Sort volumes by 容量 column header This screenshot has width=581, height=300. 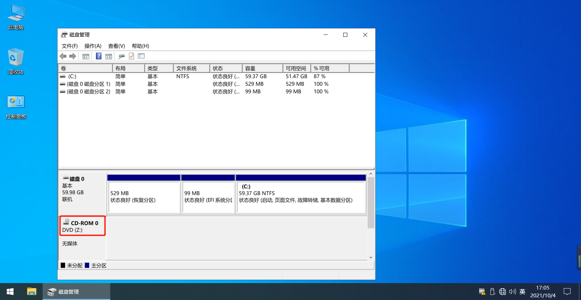(x=262, y=68)
